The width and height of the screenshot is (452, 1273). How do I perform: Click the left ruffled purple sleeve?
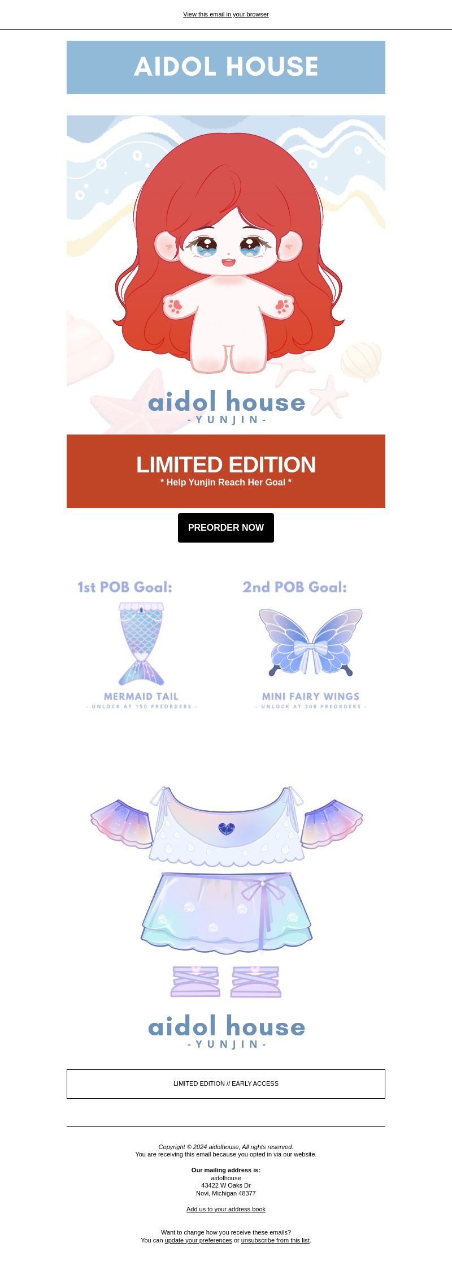[122, 824]
